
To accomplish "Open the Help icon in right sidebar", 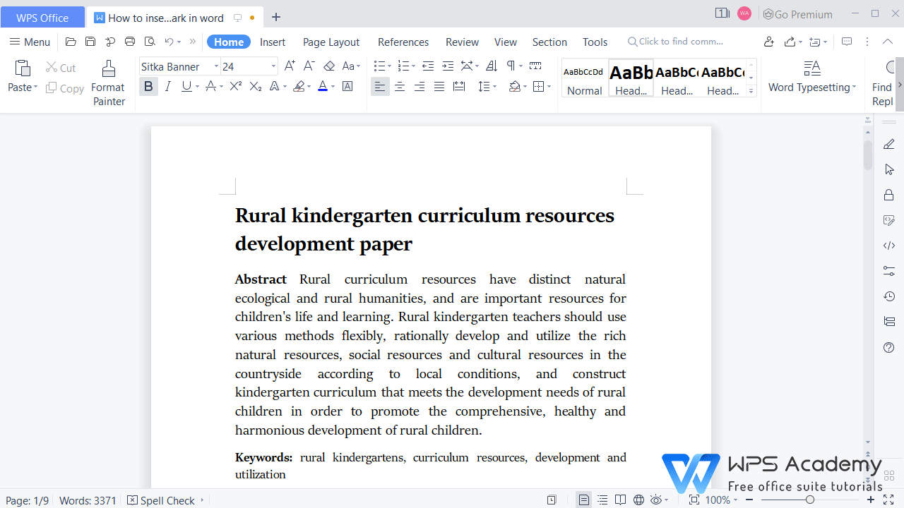I will (888, 347).
